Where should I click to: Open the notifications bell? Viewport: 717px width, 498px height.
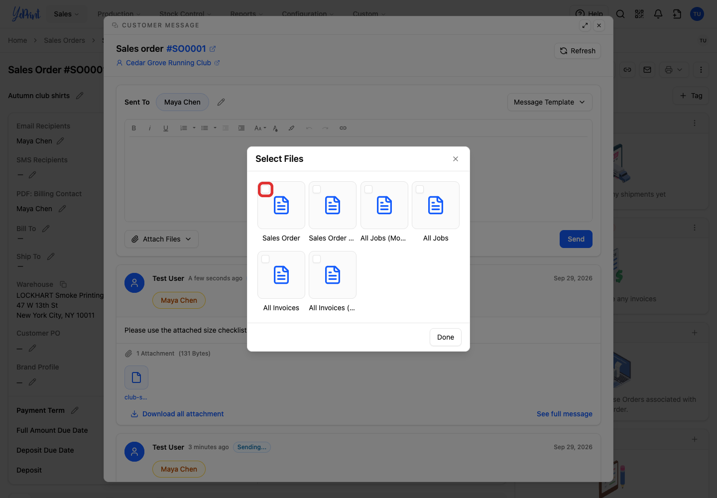(x=658, y=14)
